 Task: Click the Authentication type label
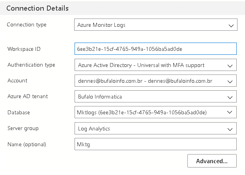pyautogui.click(x=31, y=65)
